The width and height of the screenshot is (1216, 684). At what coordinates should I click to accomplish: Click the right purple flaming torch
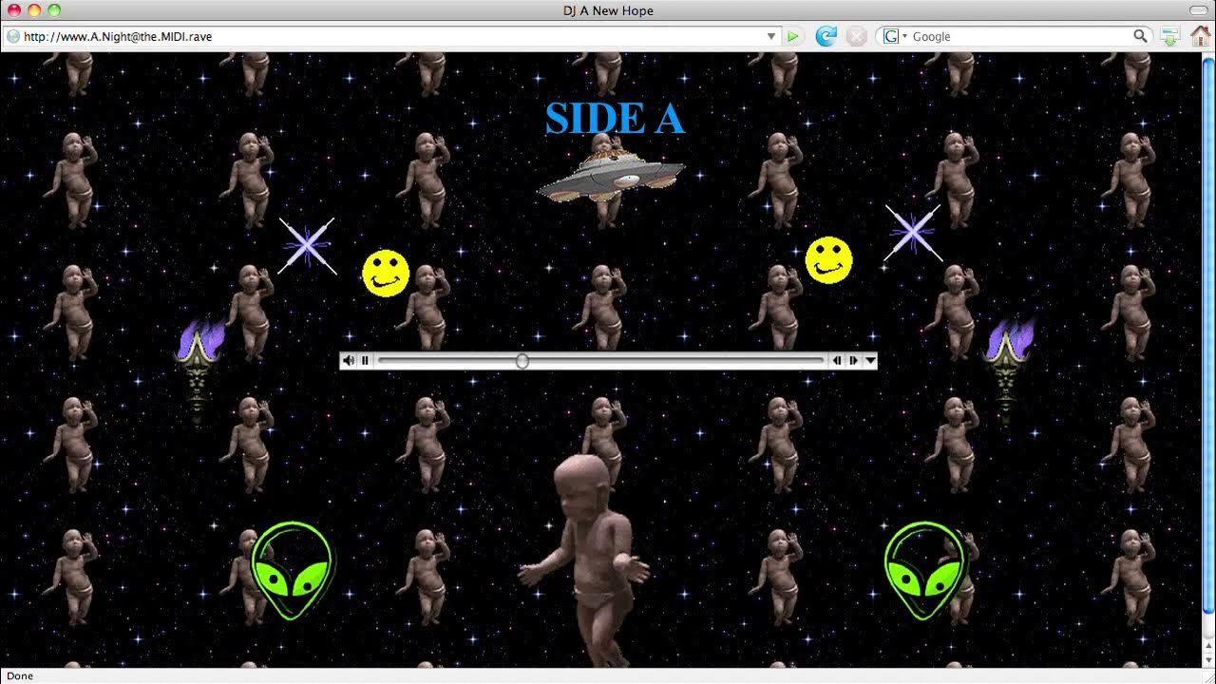point(1009,370)
